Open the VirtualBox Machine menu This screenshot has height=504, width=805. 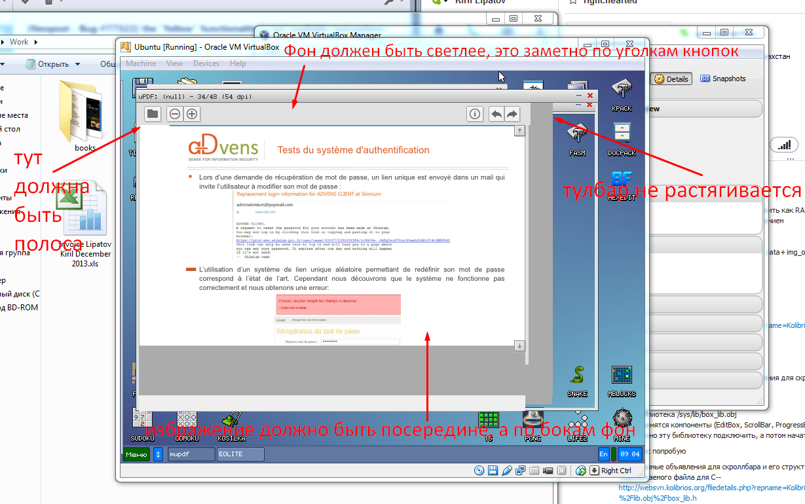pos(141,63)
